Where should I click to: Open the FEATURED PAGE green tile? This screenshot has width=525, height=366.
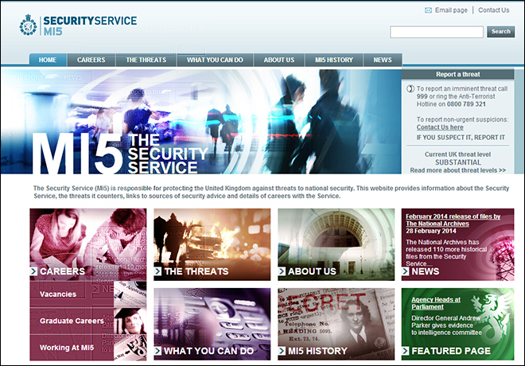(457, 324)
